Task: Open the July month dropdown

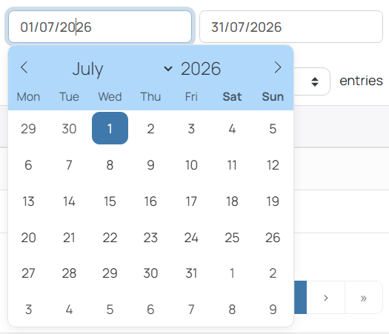Action: click(122, 69)
